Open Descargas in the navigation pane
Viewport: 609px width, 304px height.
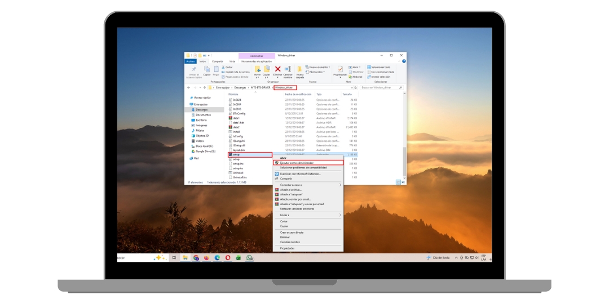[x=201, y=109]
